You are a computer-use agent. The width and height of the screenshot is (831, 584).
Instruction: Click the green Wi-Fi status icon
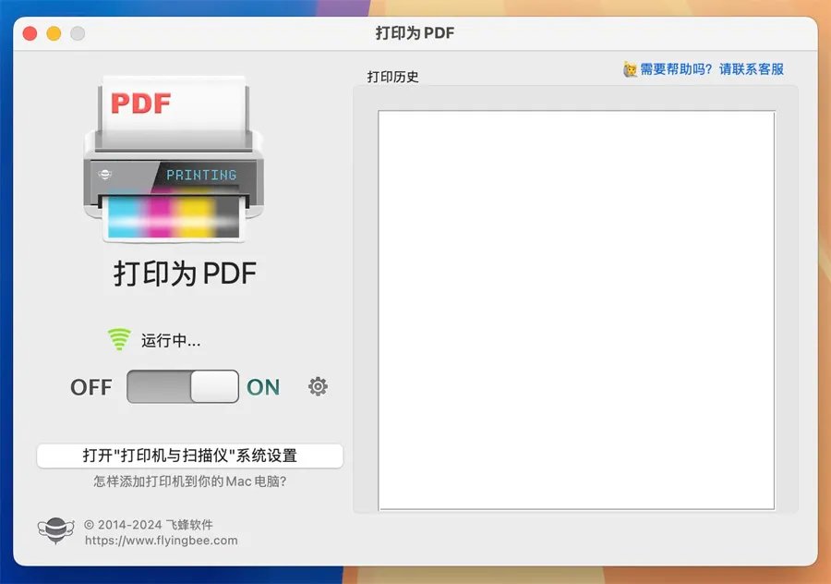pos(119,340)
